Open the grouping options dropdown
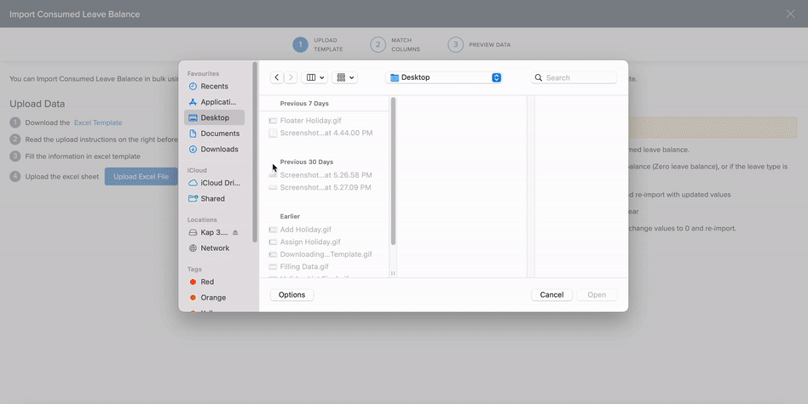The width and height of the screenshot is (808, 404). tap(345, 77)
